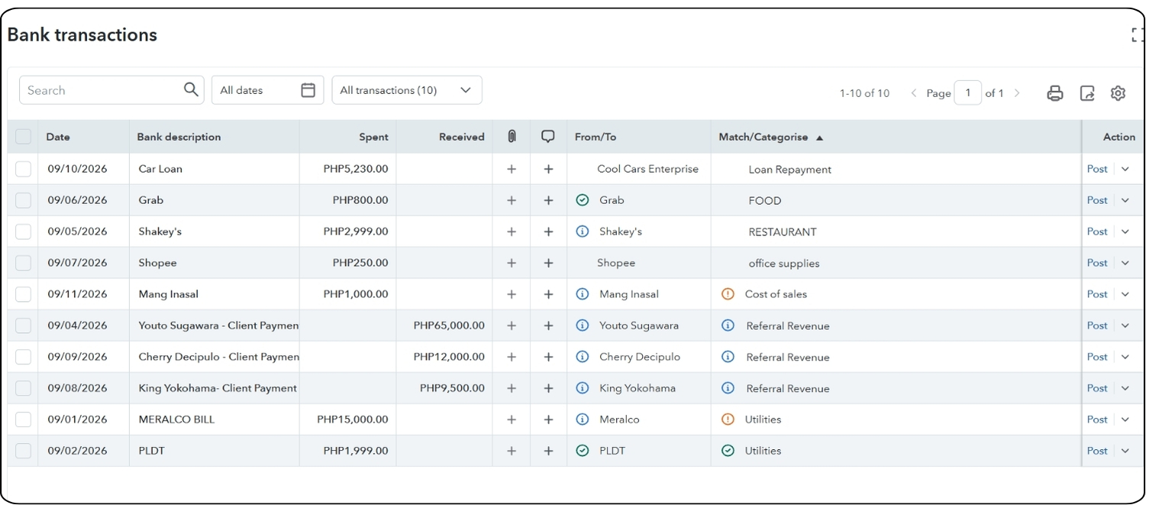Check the Car Loan row checkbox

coord(23,169)
